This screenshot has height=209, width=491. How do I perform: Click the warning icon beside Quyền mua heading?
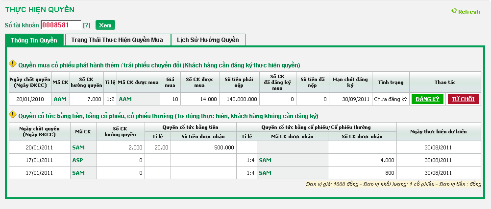13,64
